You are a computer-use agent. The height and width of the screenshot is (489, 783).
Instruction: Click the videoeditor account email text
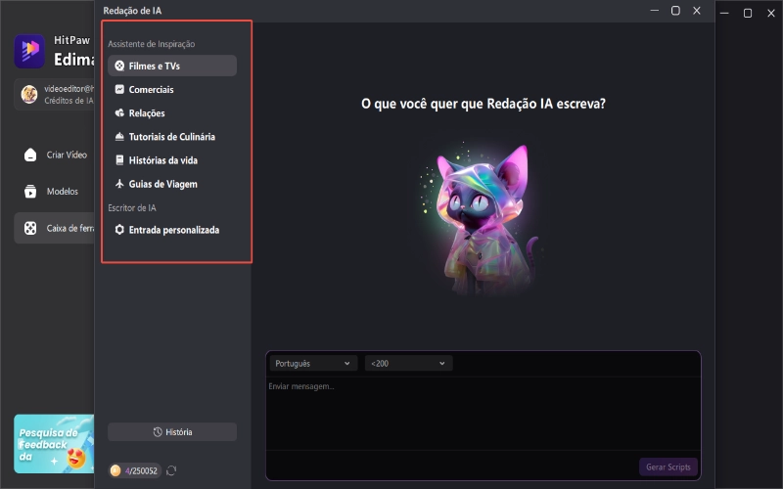69,88
